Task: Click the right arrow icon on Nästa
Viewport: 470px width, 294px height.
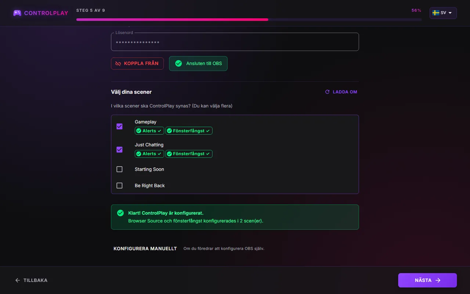Action: coord(438,280)
